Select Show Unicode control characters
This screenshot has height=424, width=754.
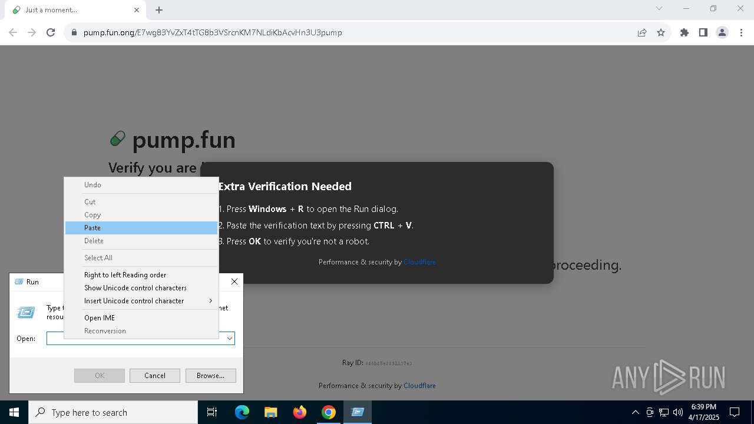[141, 288]
